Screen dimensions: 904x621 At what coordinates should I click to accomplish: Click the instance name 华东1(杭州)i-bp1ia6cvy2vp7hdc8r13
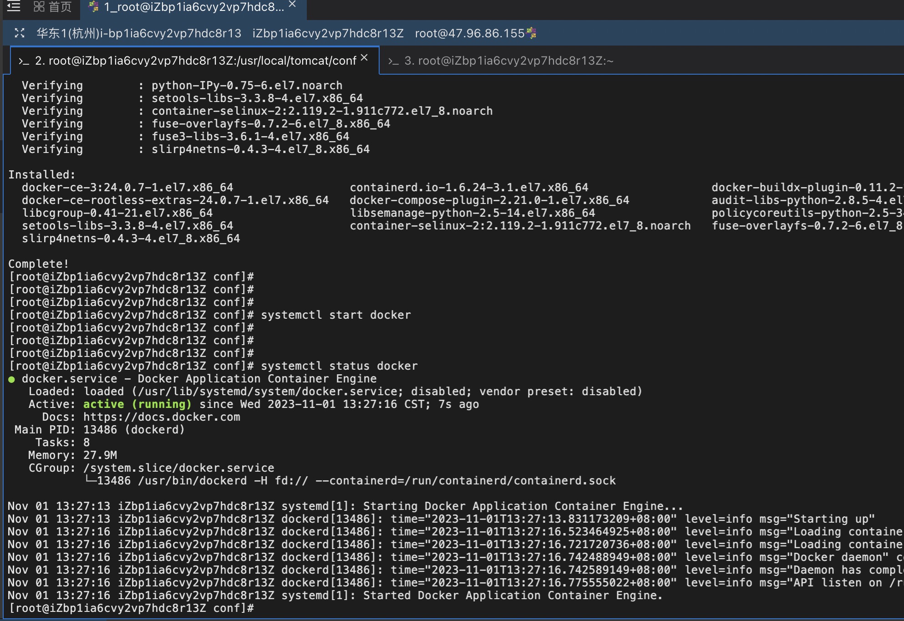point(139,33)
